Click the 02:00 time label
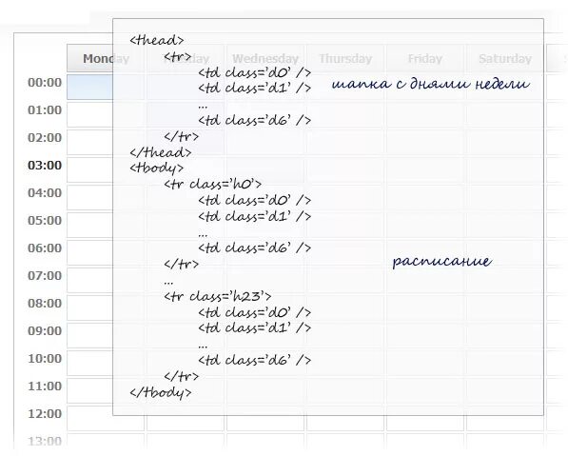 45,137
